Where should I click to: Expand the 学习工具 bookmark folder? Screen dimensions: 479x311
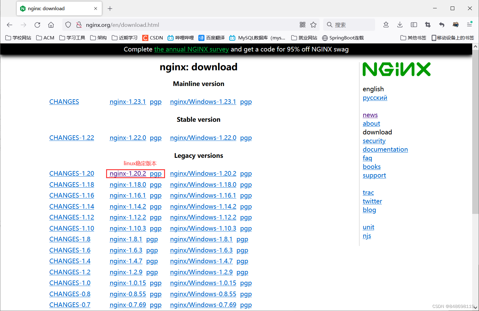click(72, 38)
